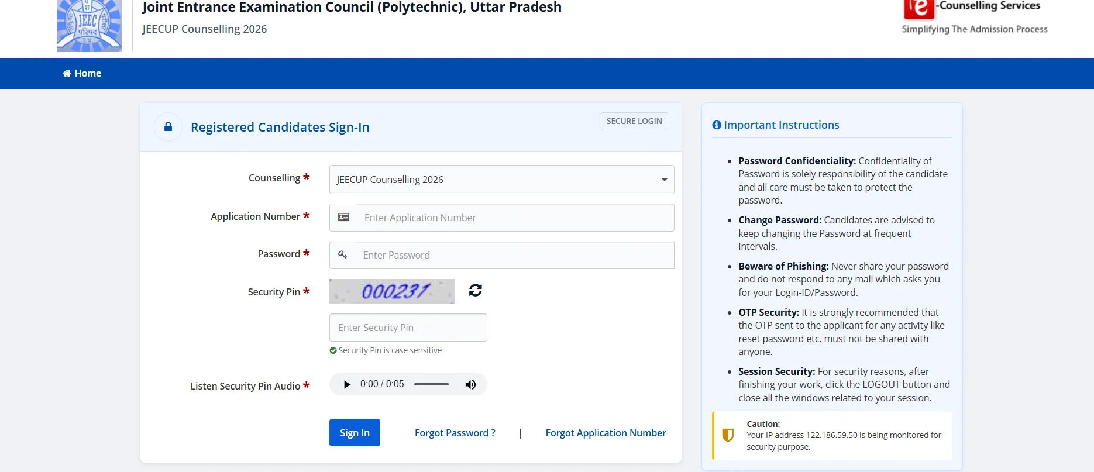
Task: Click the 'Security Pin is case sensitive' note
Action: (390, 350)
